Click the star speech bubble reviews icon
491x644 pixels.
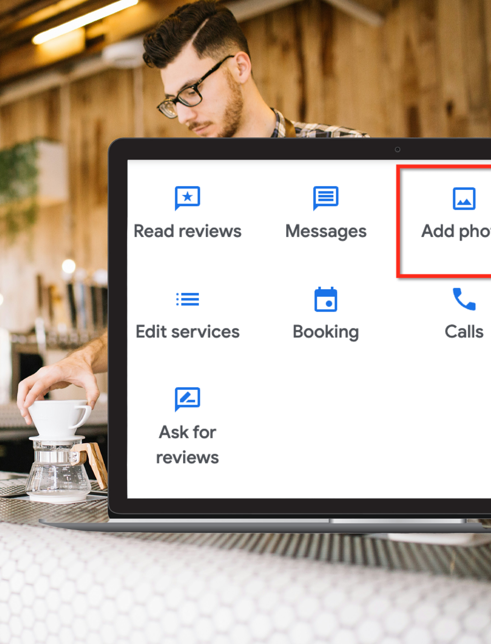pos(187,198)
